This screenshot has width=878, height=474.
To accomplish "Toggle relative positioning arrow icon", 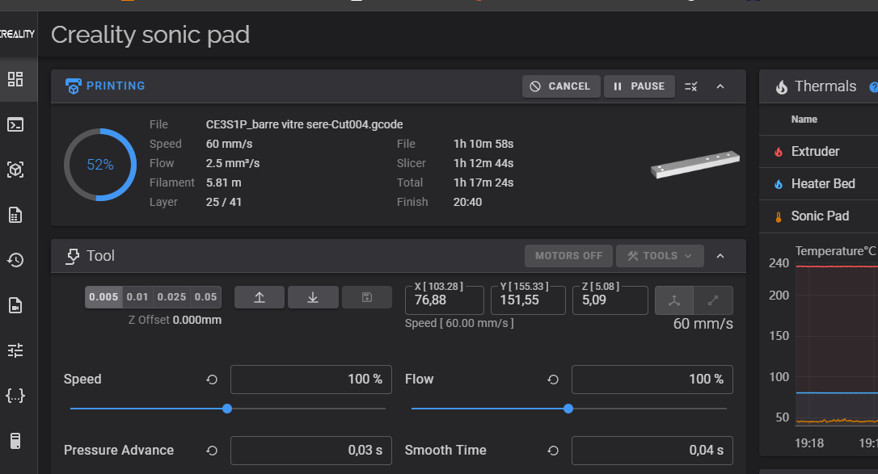I will [713, 300].
